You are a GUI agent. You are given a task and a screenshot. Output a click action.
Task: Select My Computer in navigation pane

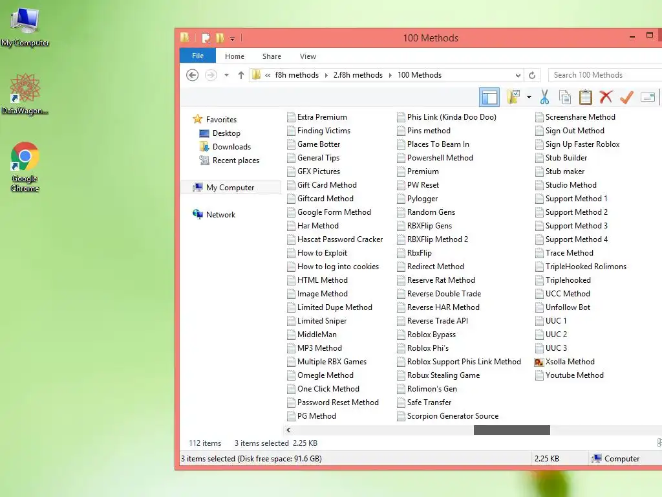pyautogui.click(x=231, y=188)
